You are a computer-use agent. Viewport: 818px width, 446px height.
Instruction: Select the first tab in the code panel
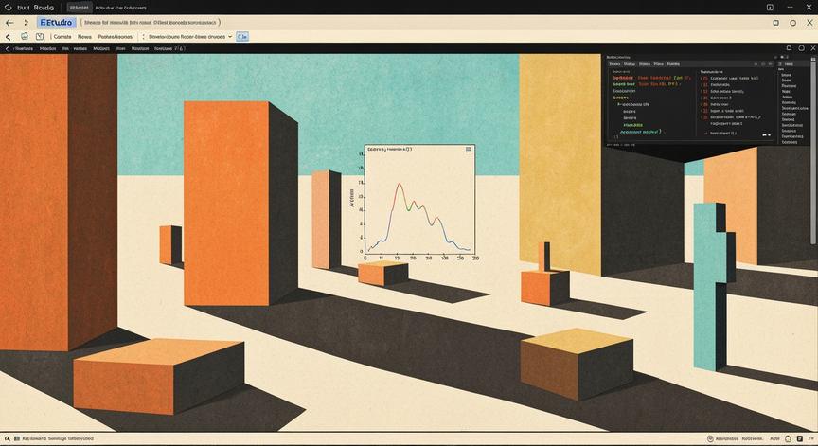[x=614, y=64]
